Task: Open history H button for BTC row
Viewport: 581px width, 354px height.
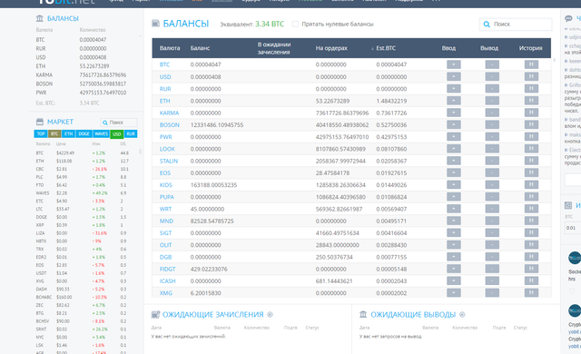Action: 531,64
